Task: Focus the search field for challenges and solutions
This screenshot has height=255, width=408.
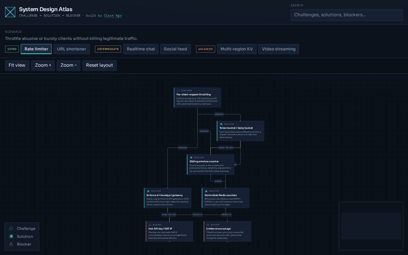Action: [347, 15]
